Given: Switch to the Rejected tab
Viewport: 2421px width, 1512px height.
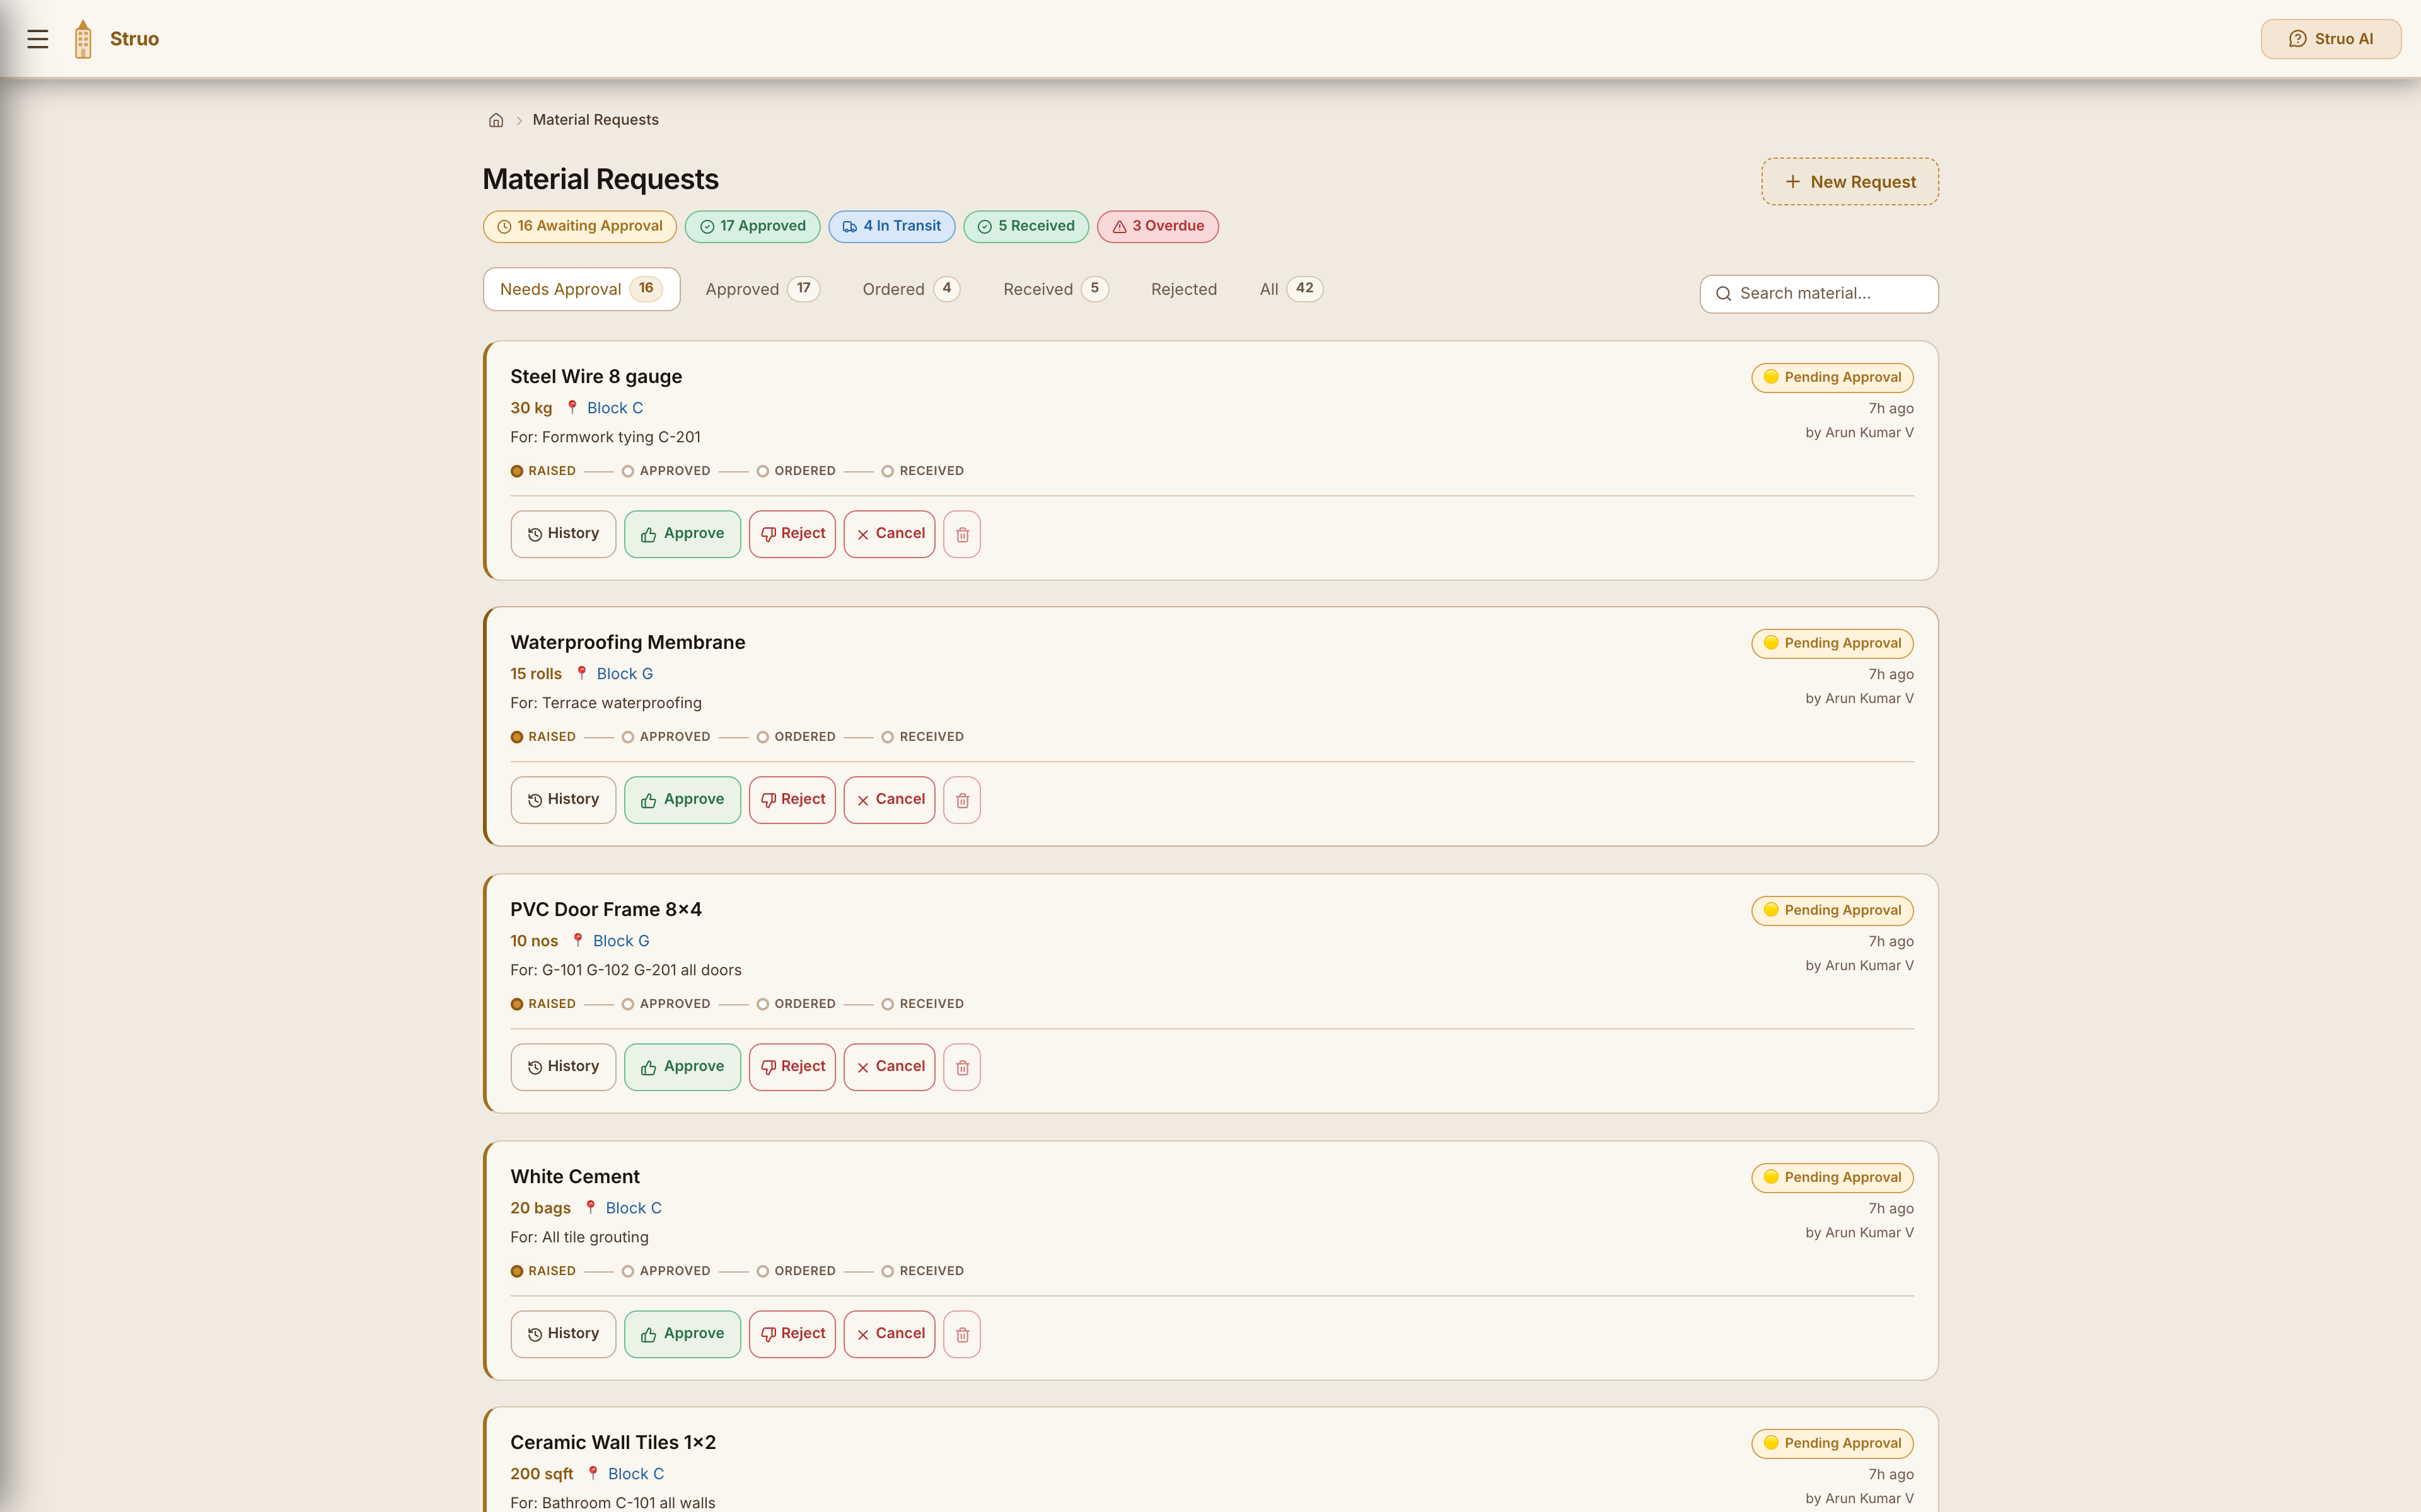Looking at the screenshot, I should pyautogui.click(x=1183, y=289).
